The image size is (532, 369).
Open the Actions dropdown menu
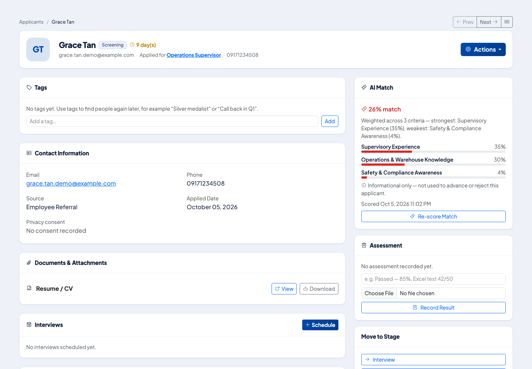(x=483, y=49)
